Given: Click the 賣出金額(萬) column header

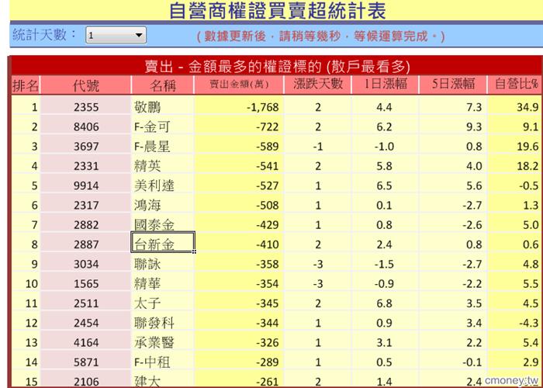Looking at the screenshot, I should point(239,85).
